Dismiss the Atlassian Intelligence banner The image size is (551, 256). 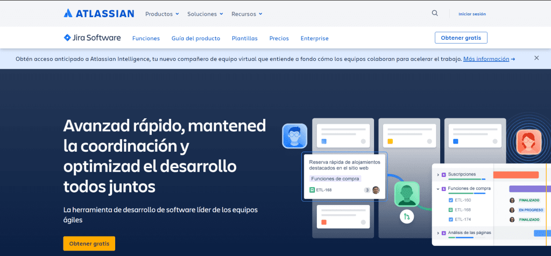pos(536,58)
